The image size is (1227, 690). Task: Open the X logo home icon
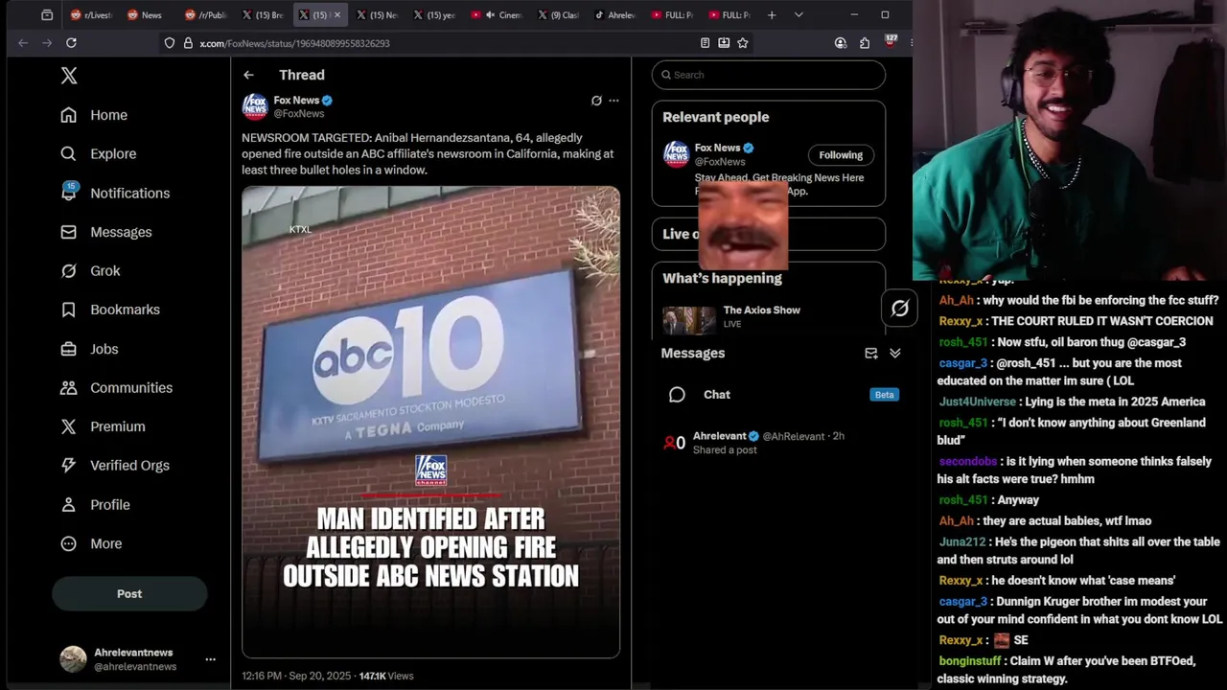pyautogui.click(x=69, y=76)
